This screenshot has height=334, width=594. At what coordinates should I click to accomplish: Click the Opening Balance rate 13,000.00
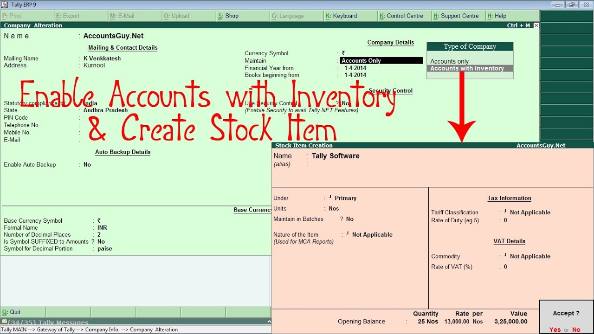tap(457, 321)
